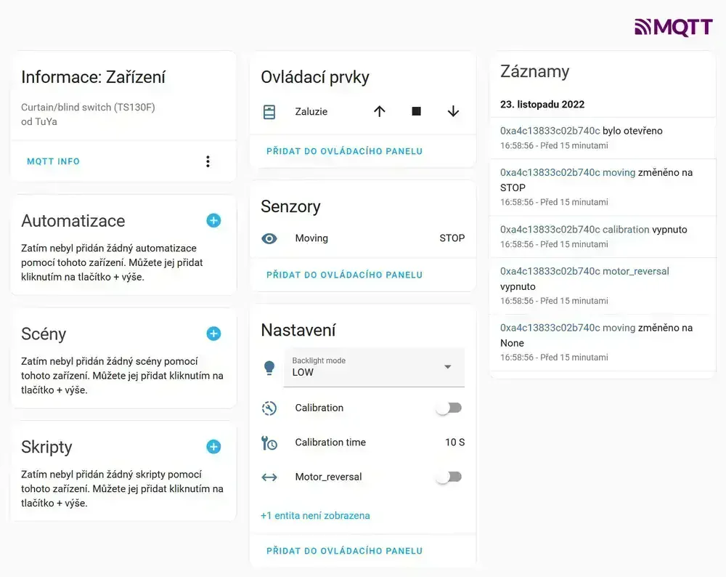Toggle the Motor_reversal switch
Viewport: 726px width, 577px height.
449,477
